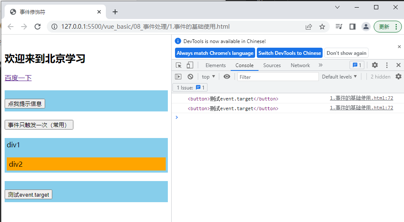Click the share page icon in address bar

coord(309,27)
